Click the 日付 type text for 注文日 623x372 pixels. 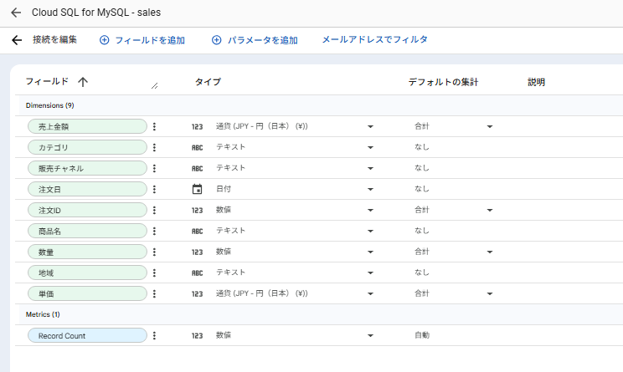click(224, 189)
